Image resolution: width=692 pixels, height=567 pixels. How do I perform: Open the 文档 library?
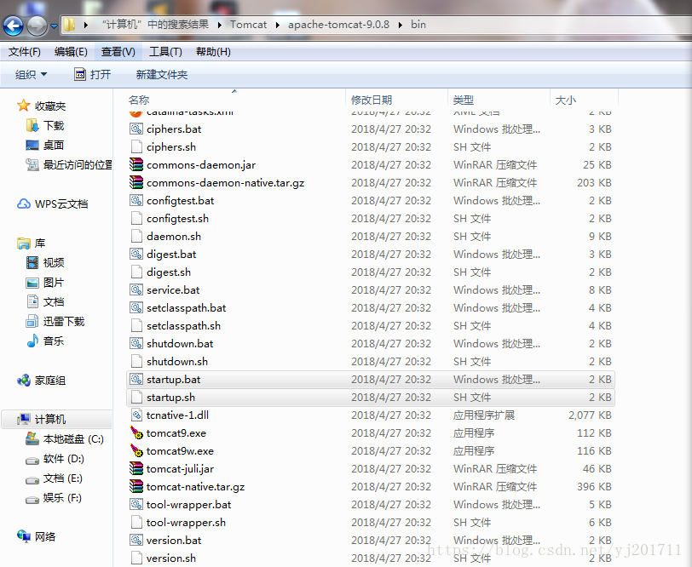point(45,302)
